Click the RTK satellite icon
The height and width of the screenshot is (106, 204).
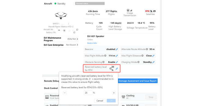tap(151, 11)
